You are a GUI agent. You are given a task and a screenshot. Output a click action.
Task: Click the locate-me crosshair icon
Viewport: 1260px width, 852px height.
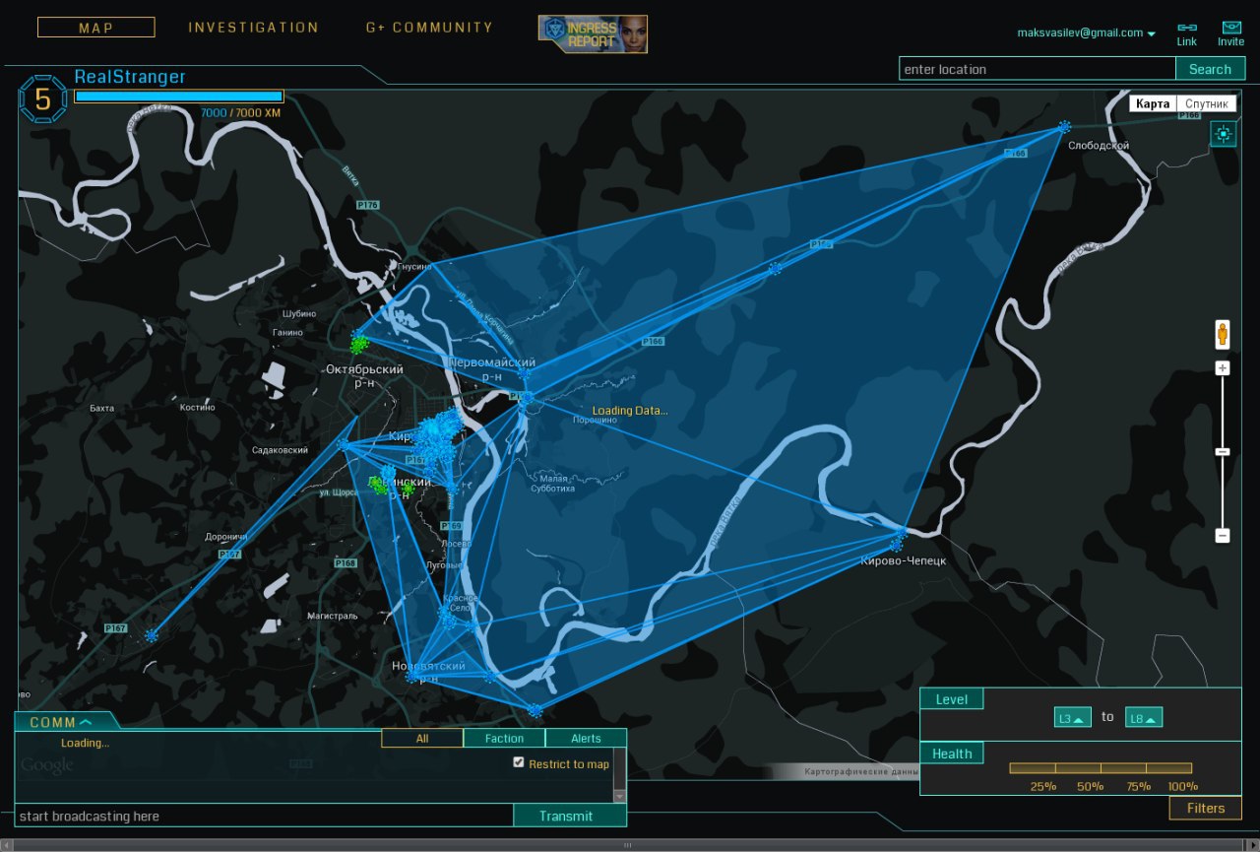[x=1224, y=134]
